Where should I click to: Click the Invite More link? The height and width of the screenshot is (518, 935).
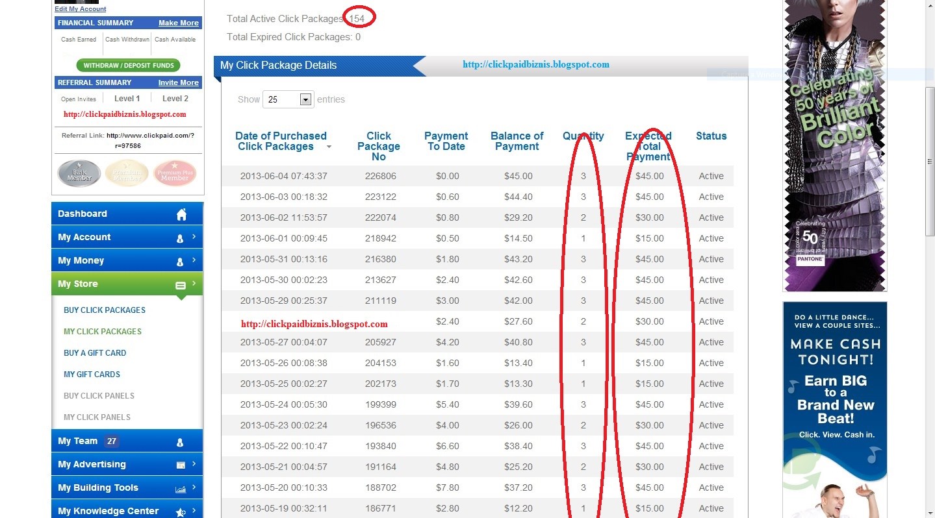179,82
